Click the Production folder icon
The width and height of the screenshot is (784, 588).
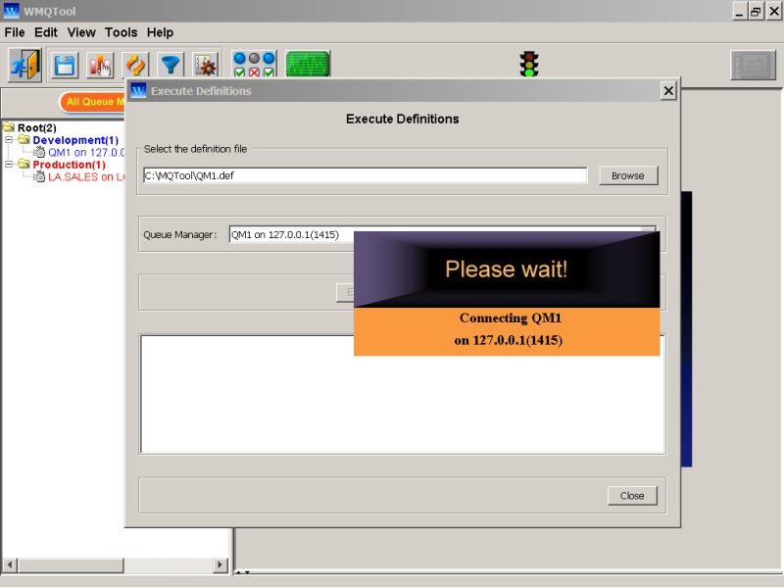pos(24,164)
